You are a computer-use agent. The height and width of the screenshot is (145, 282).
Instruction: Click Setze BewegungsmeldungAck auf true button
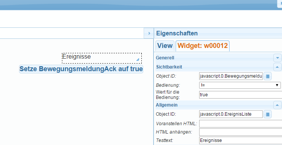pos(81,69)
